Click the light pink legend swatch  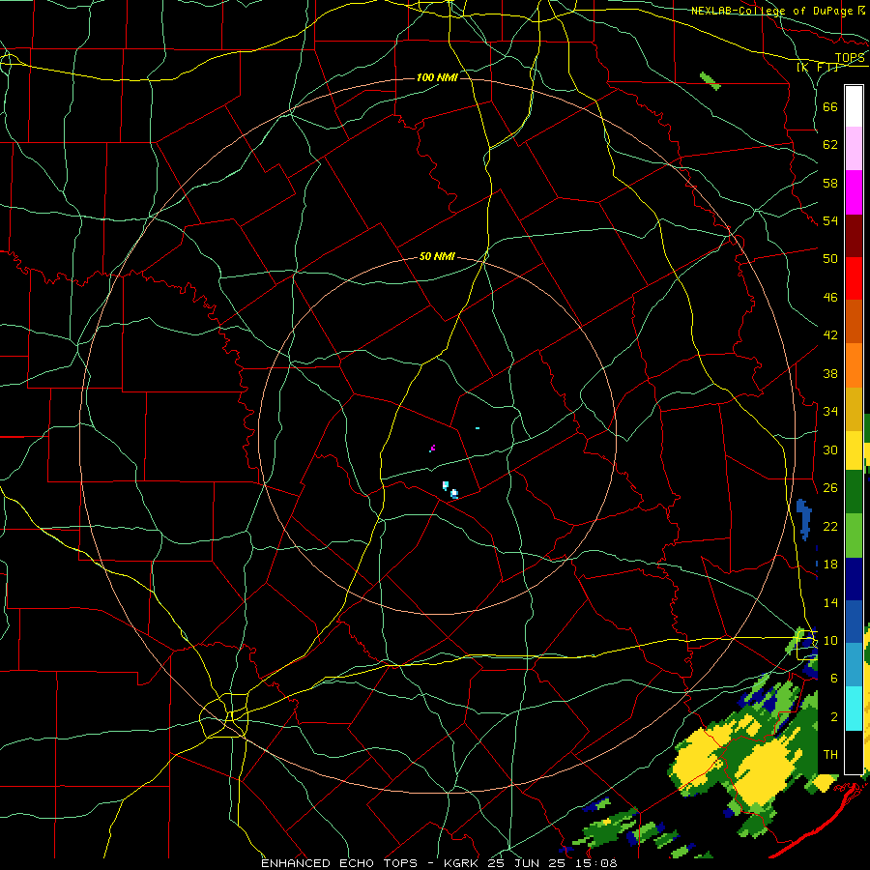pyautogui.click(x=854, y=148)
